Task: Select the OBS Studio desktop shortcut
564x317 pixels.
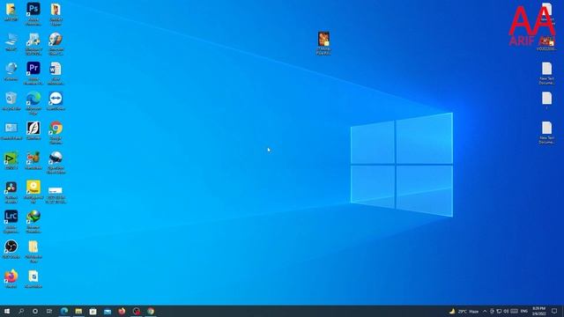Action: (x=11, y=249)
